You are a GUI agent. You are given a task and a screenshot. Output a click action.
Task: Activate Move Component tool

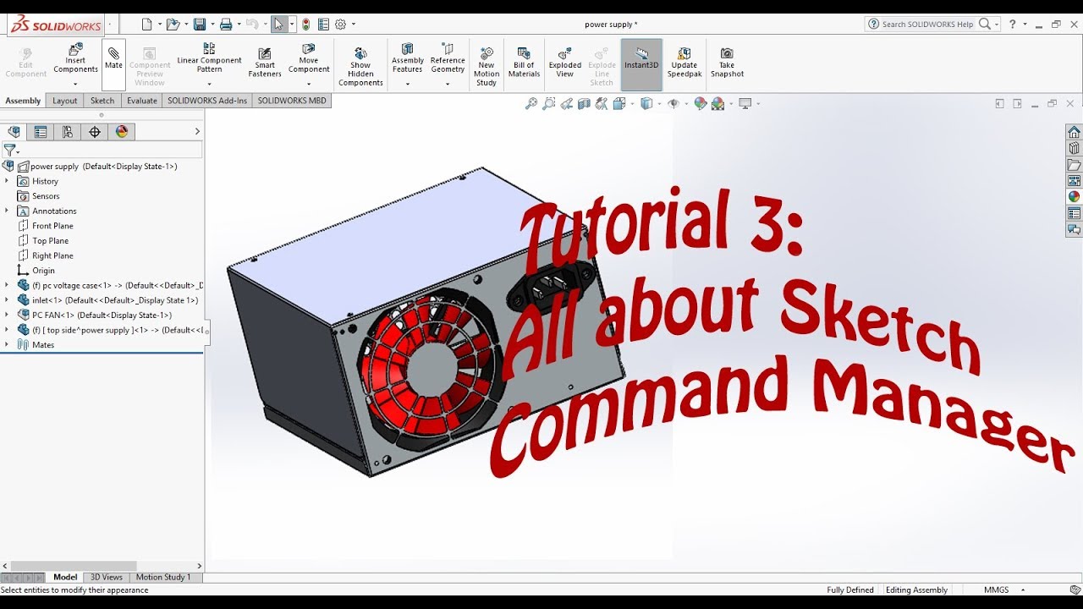click(309, 59)
